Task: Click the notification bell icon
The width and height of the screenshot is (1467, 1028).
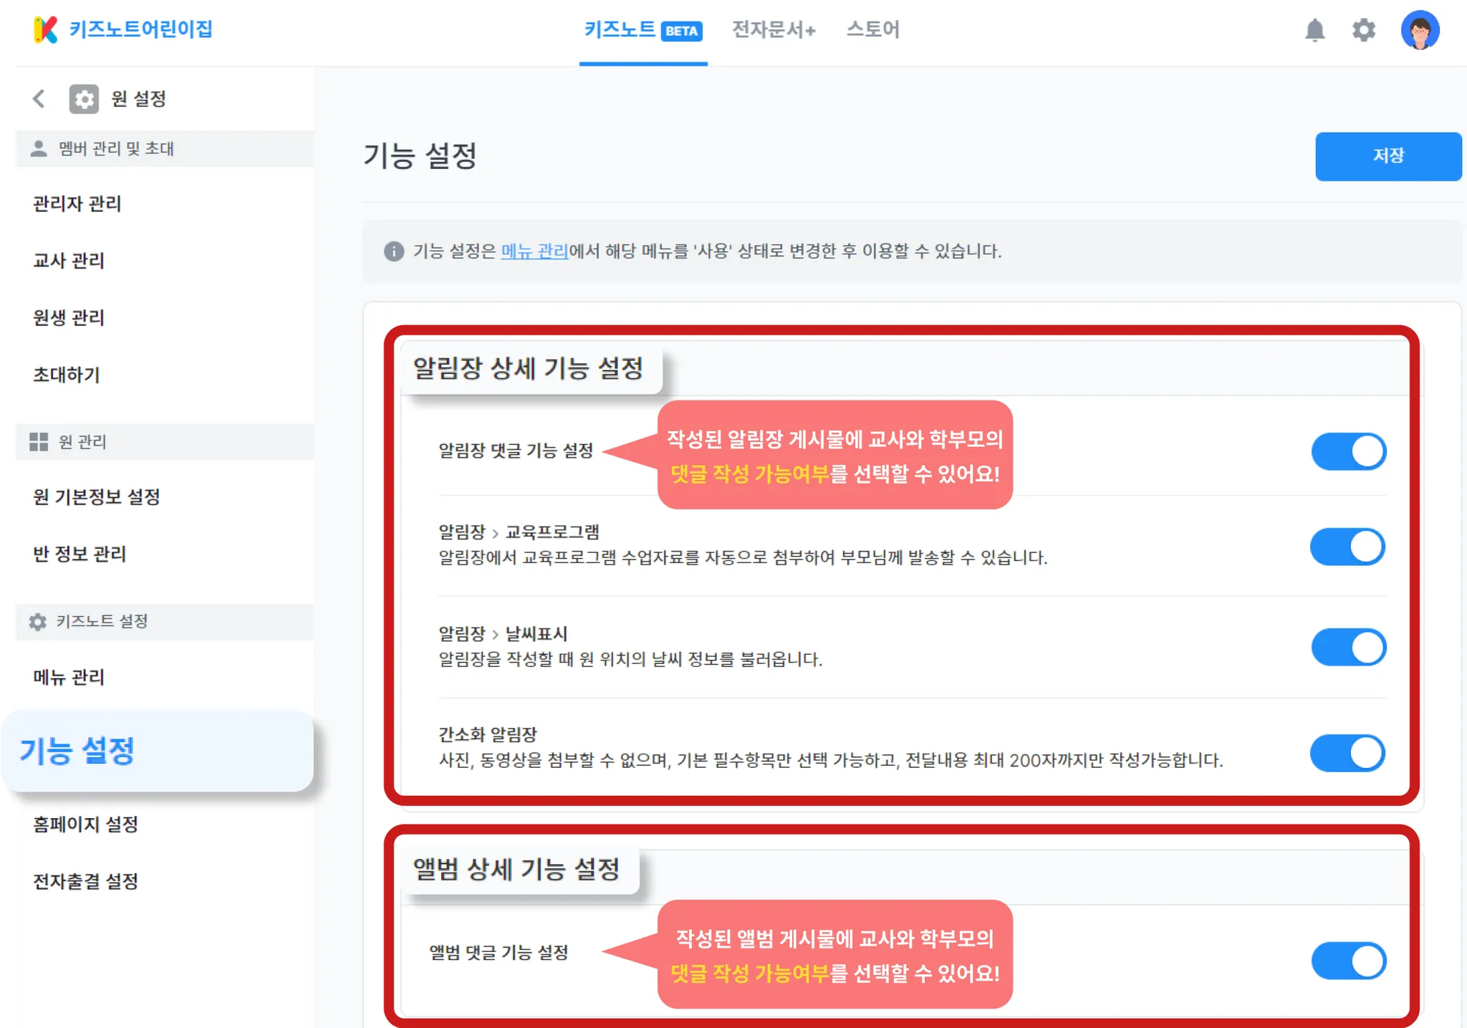Action: point(1314,30)
